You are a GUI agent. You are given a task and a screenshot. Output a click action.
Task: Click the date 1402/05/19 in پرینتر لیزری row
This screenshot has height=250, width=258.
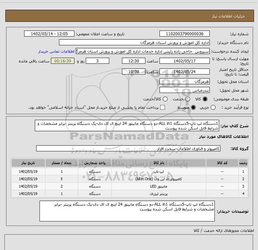[28, 194]
